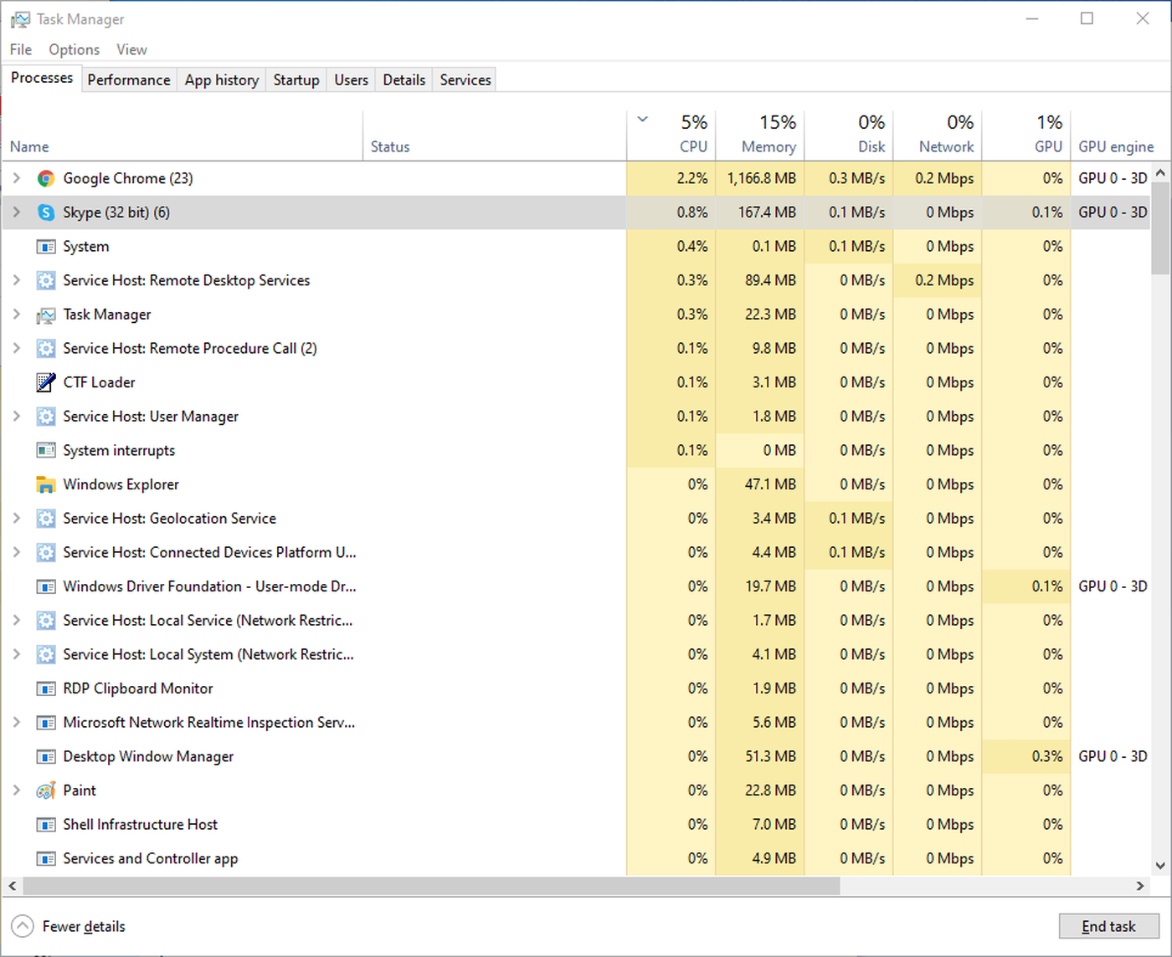Click the CTF Loader pen icon
This screenshot has height=957, width=1172.
46,382
